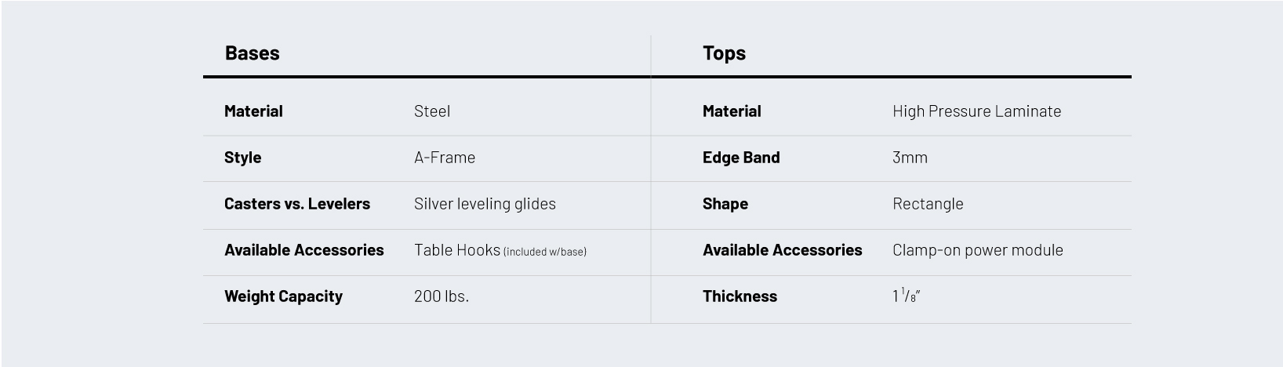Image resolution: width=1283 pixels, height=367 pixels.
Task: Select High Pressure Laminate value
Action: pos(976,111)
